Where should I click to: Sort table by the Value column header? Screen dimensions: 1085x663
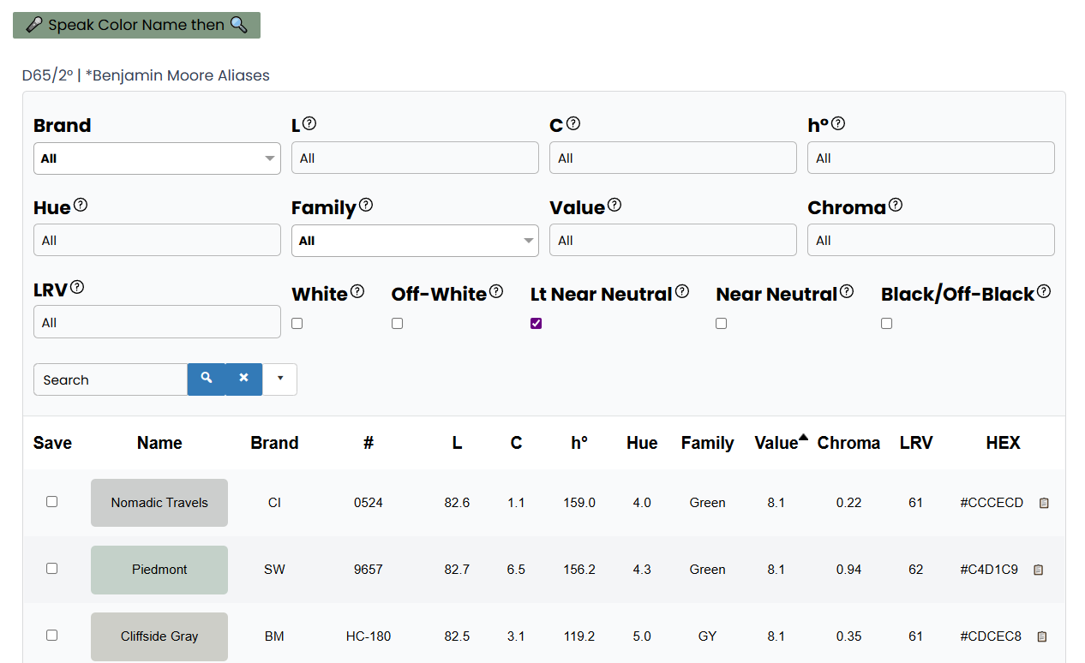pyautogui.click(x=776, y=443)
